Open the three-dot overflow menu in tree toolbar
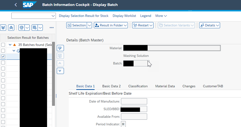This screenshot has height=127, width=241. (x=52, y=28)
